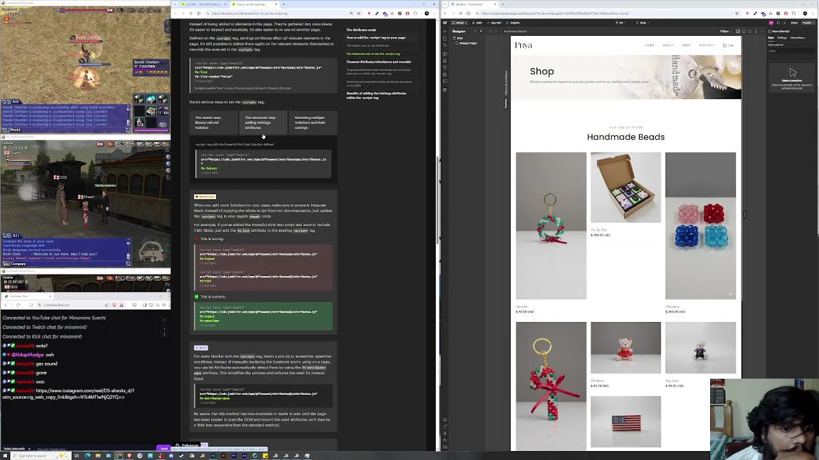Image resolution: width=819 pixels, height=460 pixels.
Task: Click the undo arrow in Webflow toolbar
Action: coord(490,31)
